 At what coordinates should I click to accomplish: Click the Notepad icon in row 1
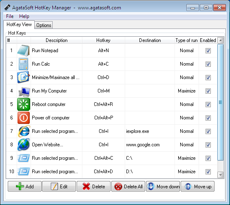pos(24,51)
